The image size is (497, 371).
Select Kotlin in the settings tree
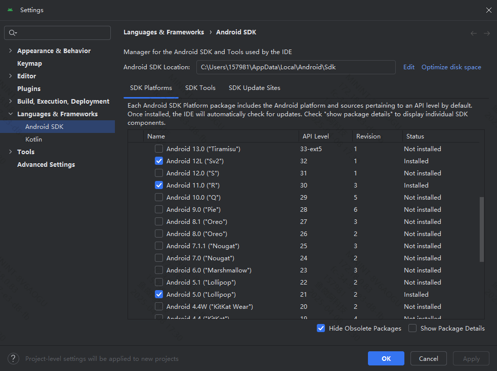click(33, 140)
